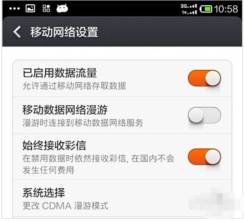Select the 已启用数据流量 row label

click(x=60, y=73)
